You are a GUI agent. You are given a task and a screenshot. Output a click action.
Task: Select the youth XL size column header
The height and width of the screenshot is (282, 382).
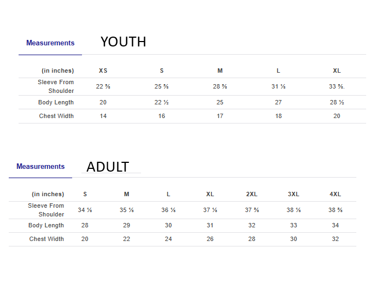point(337,71)
